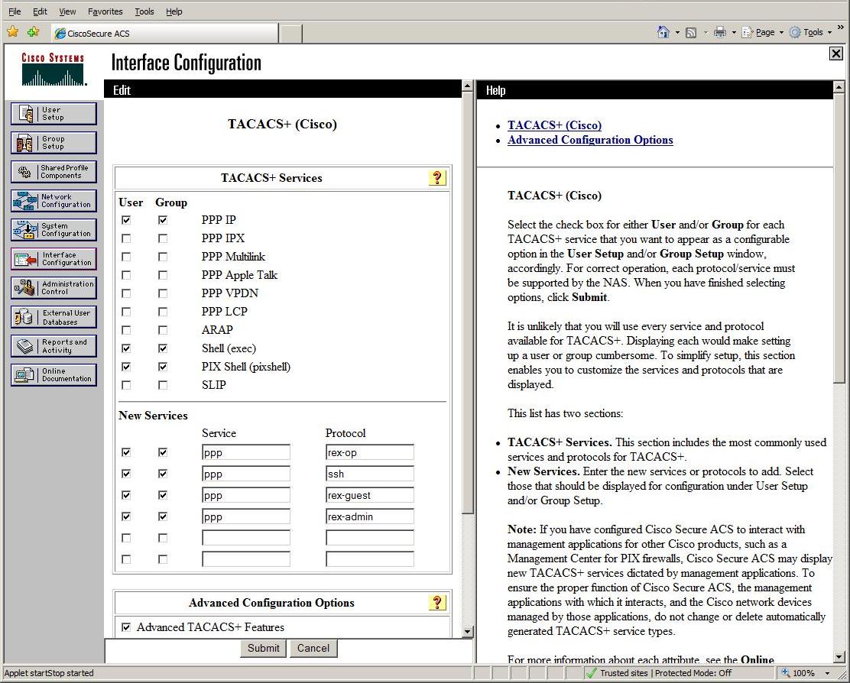Click the TACACS+ Services help question mark icon
The width and height of the screenshot is (850, 683).
coord(437,178)
